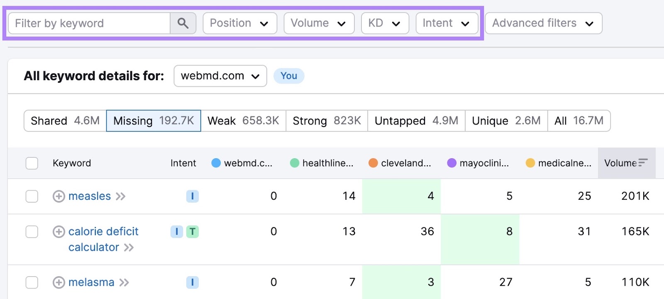Click double-chevron arrows after measles
This screenshot has height=299, width=664.
[x=121, y=196]
